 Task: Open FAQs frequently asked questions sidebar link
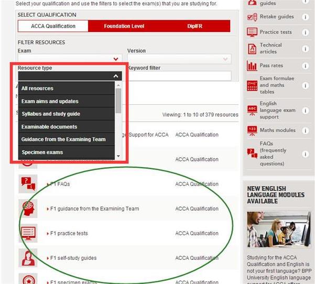[273, 154]
